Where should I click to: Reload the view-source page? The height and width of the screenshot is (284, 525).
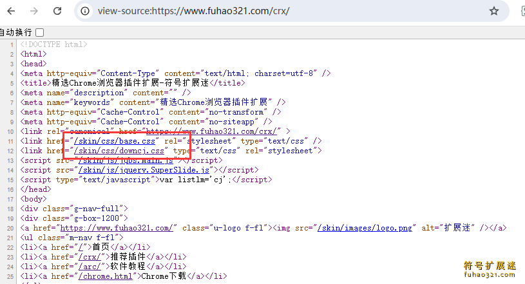pos(57,11)
